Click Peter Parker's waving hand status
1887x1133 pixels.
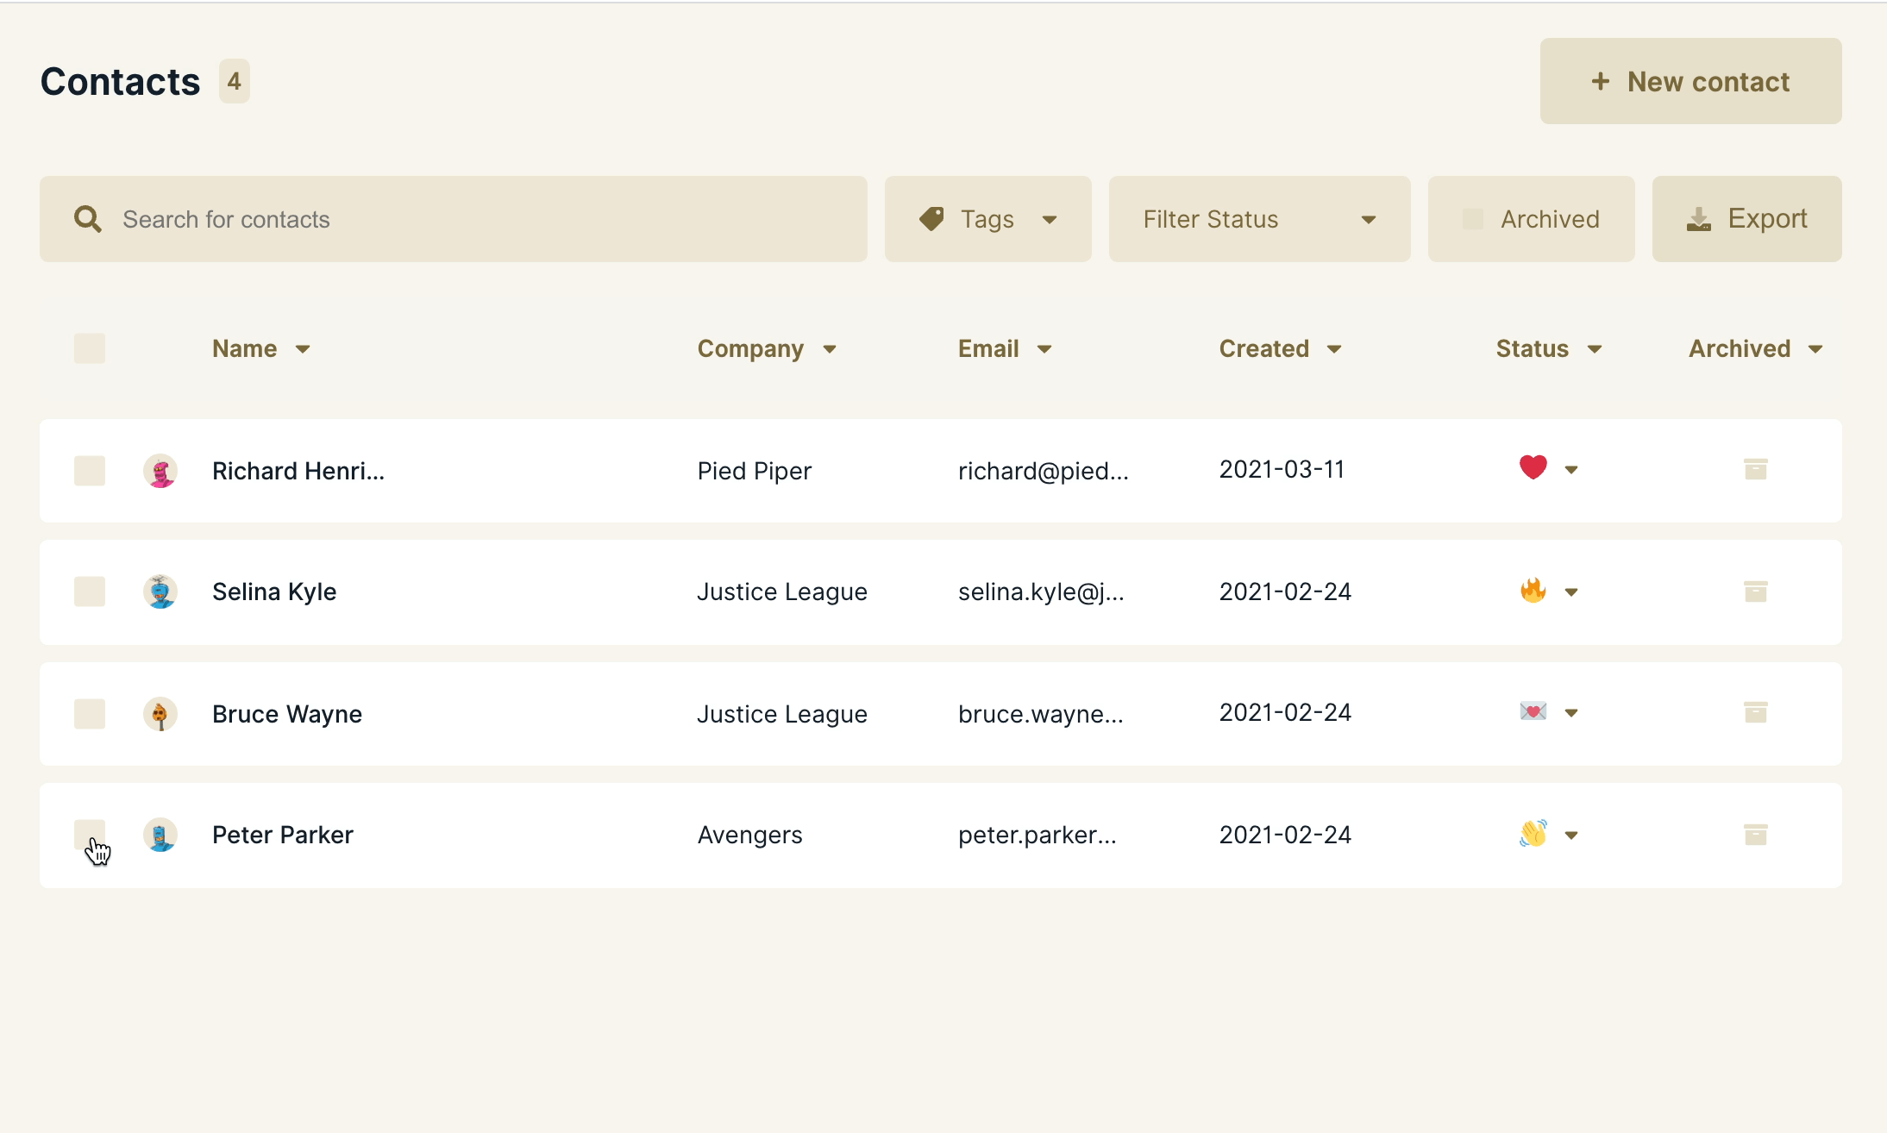click(1533, 834)
